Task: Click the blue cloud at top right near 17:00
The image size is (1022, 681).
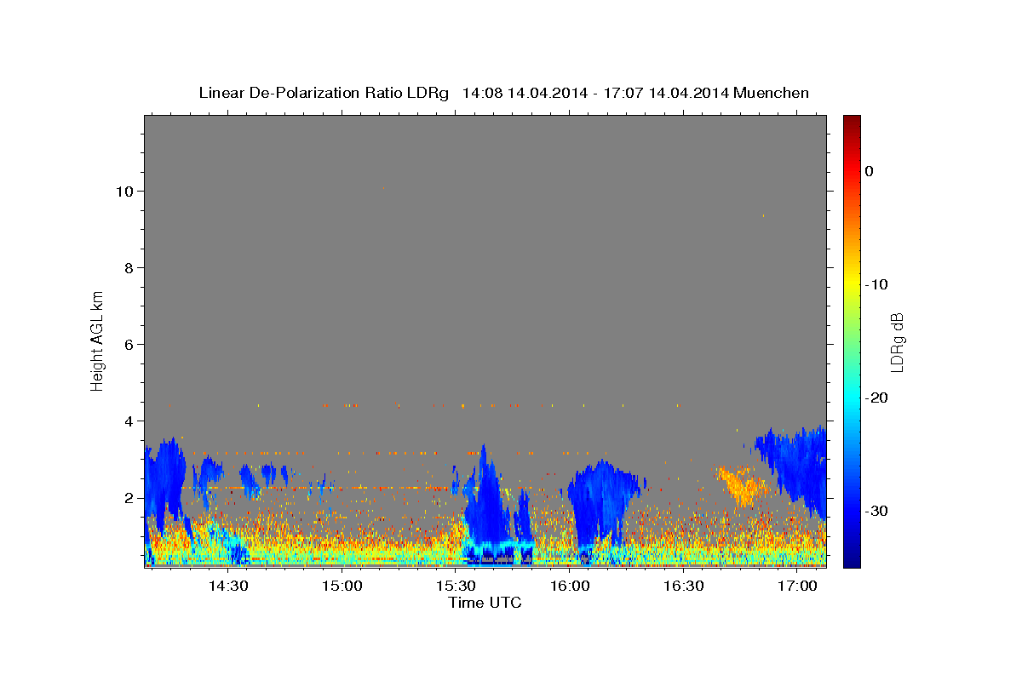Action: [x=796, y=468]
